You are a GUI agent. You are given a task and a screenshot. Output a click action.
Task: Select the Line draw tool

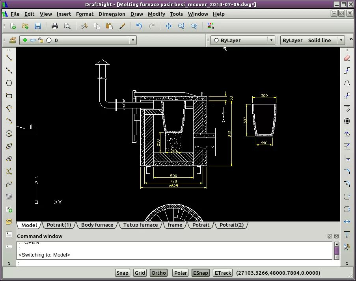point(9,58)
